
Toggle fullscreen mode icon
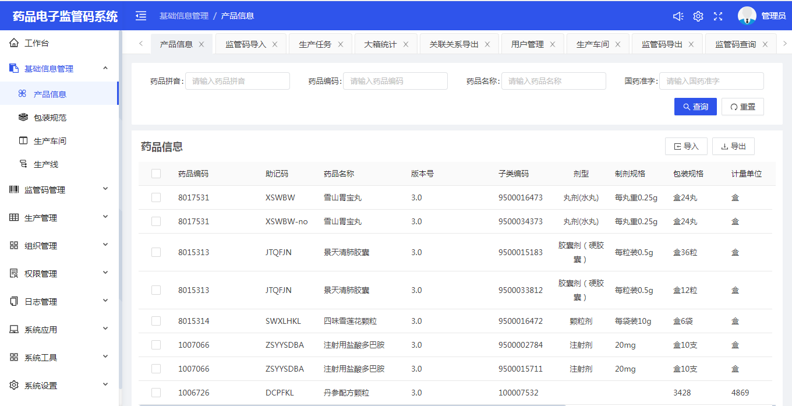pos(718,16)
